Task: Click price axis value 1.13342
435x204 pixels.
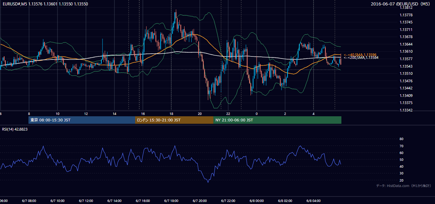Action: click(406, 110)
